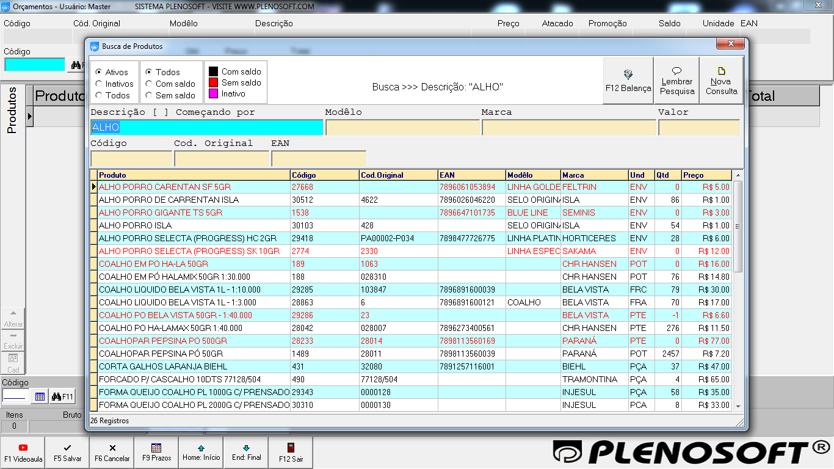
Task: Select row ALHO PORRO DE CARRENTAN ISLA
Action: click(415, 200)
